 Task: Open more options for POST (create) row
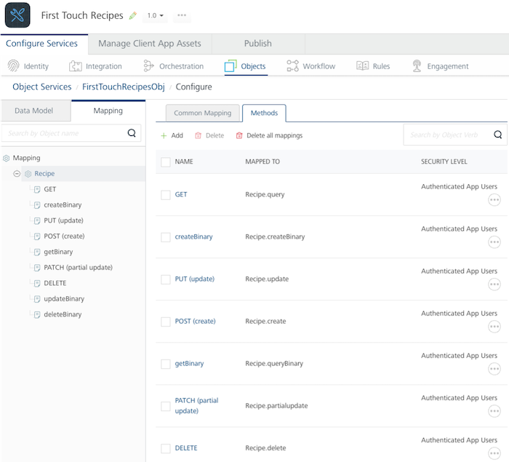click(494, 327)
